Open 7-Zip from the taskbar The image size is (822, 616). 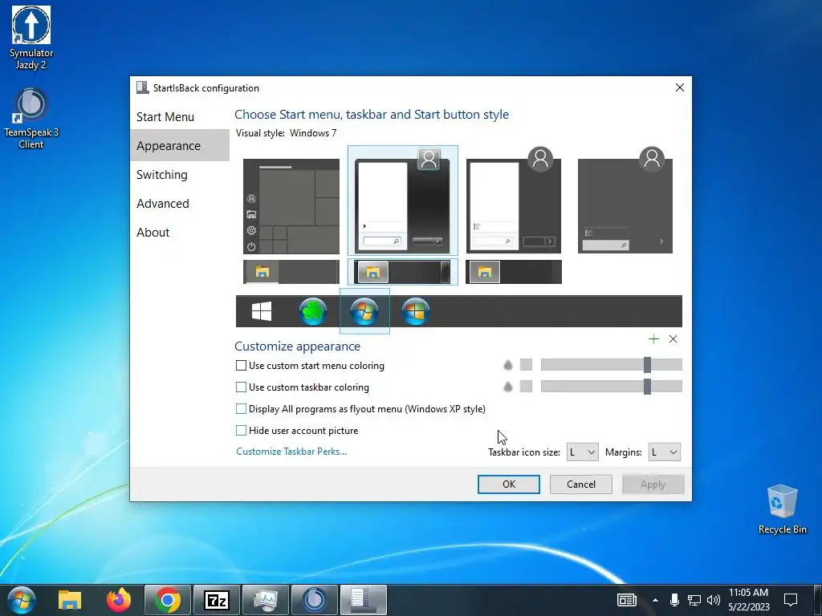217,600
